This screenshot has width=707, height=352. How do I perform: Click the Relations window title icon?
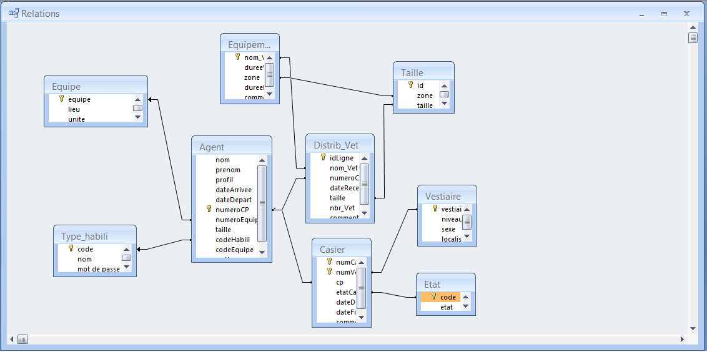14,14
